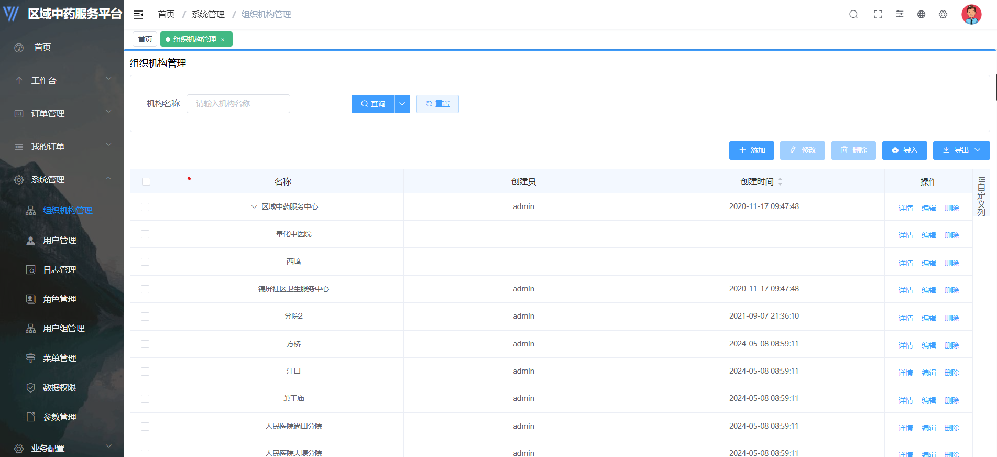Click 编辑 for 方桥 row
The height and width of the screenshot is (457, 997).
[928, 345]
